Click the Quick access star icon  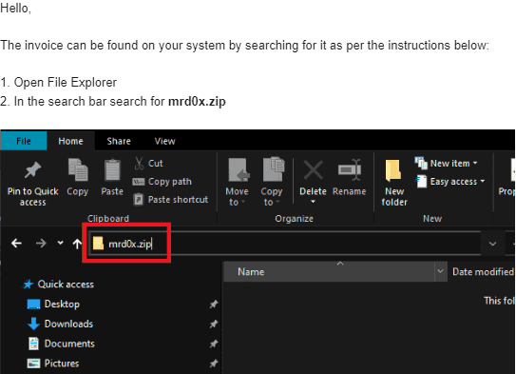click(x=29, y=284)
